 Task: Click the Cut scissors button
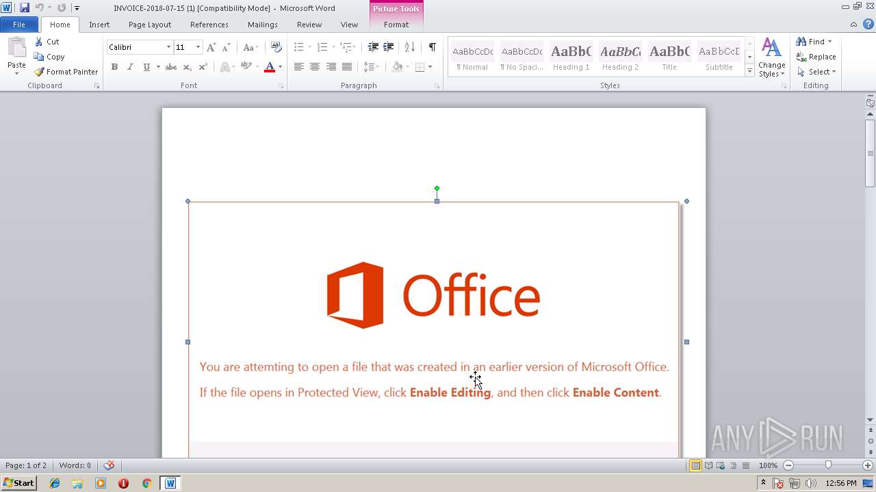(47, 42)
